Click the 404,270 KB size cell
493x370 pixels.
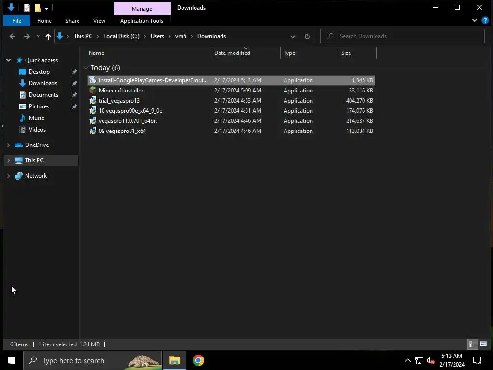(359, 100)
